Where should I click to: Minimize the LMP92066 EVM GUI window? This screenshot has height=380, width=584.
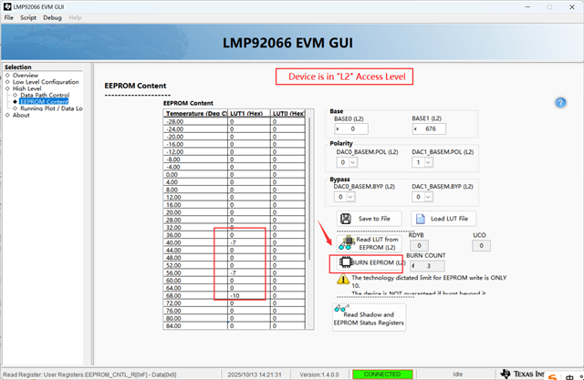tap(527, 7)
